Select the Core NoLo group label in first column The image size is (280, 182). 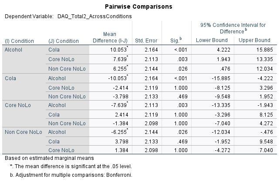pyautogui.click(x=17, y=105)
